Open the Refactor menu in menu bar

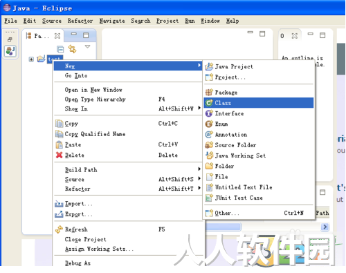coord(80,21)
